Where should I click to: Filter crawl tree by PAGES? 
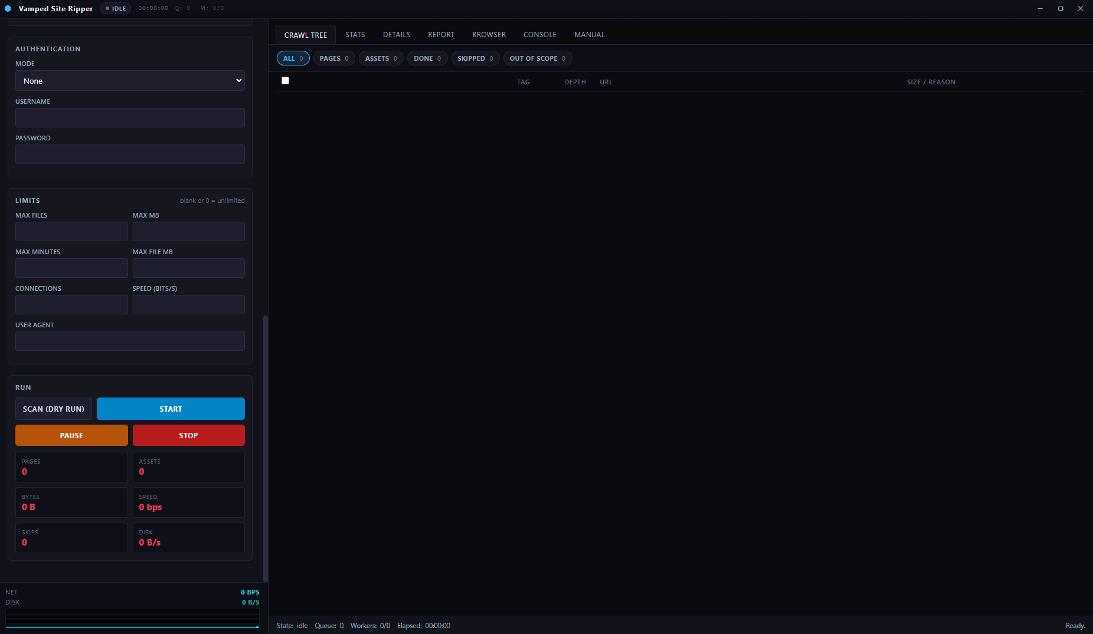click(x=334, y=58)
